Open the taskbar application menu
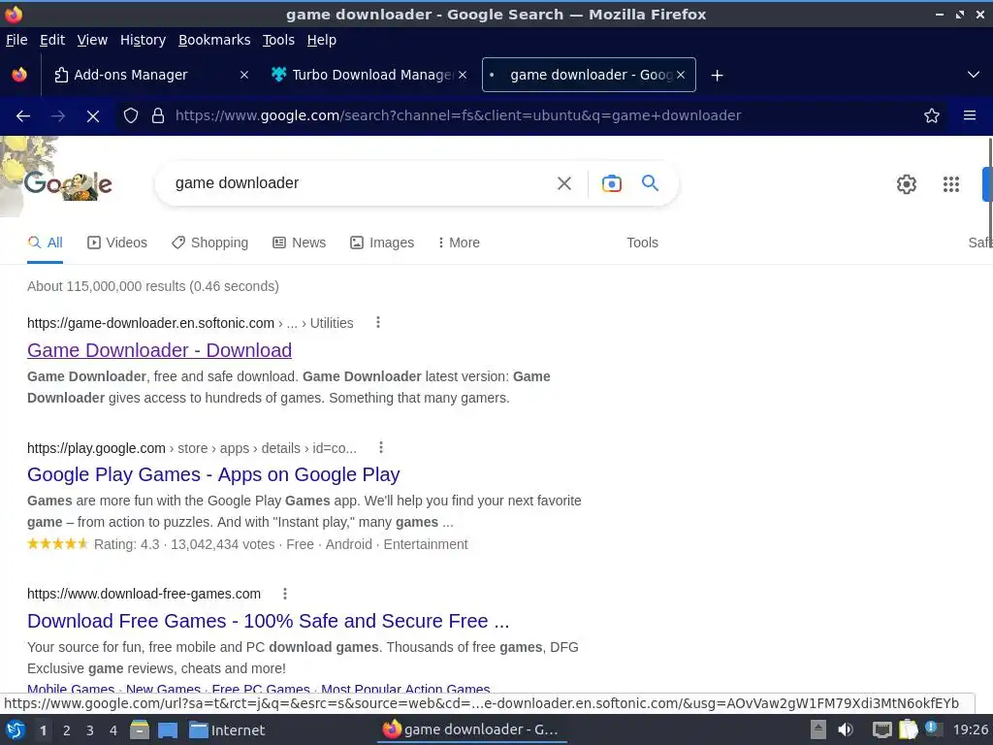 [16, 730]
